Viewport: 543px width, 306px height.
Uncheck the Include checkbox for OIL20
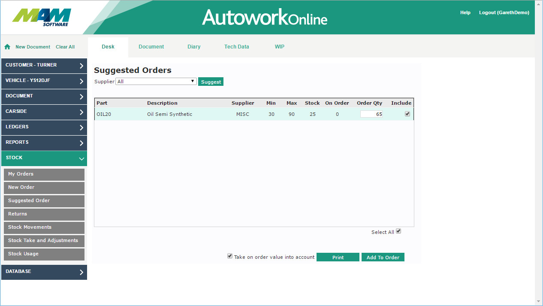[407, 114]
